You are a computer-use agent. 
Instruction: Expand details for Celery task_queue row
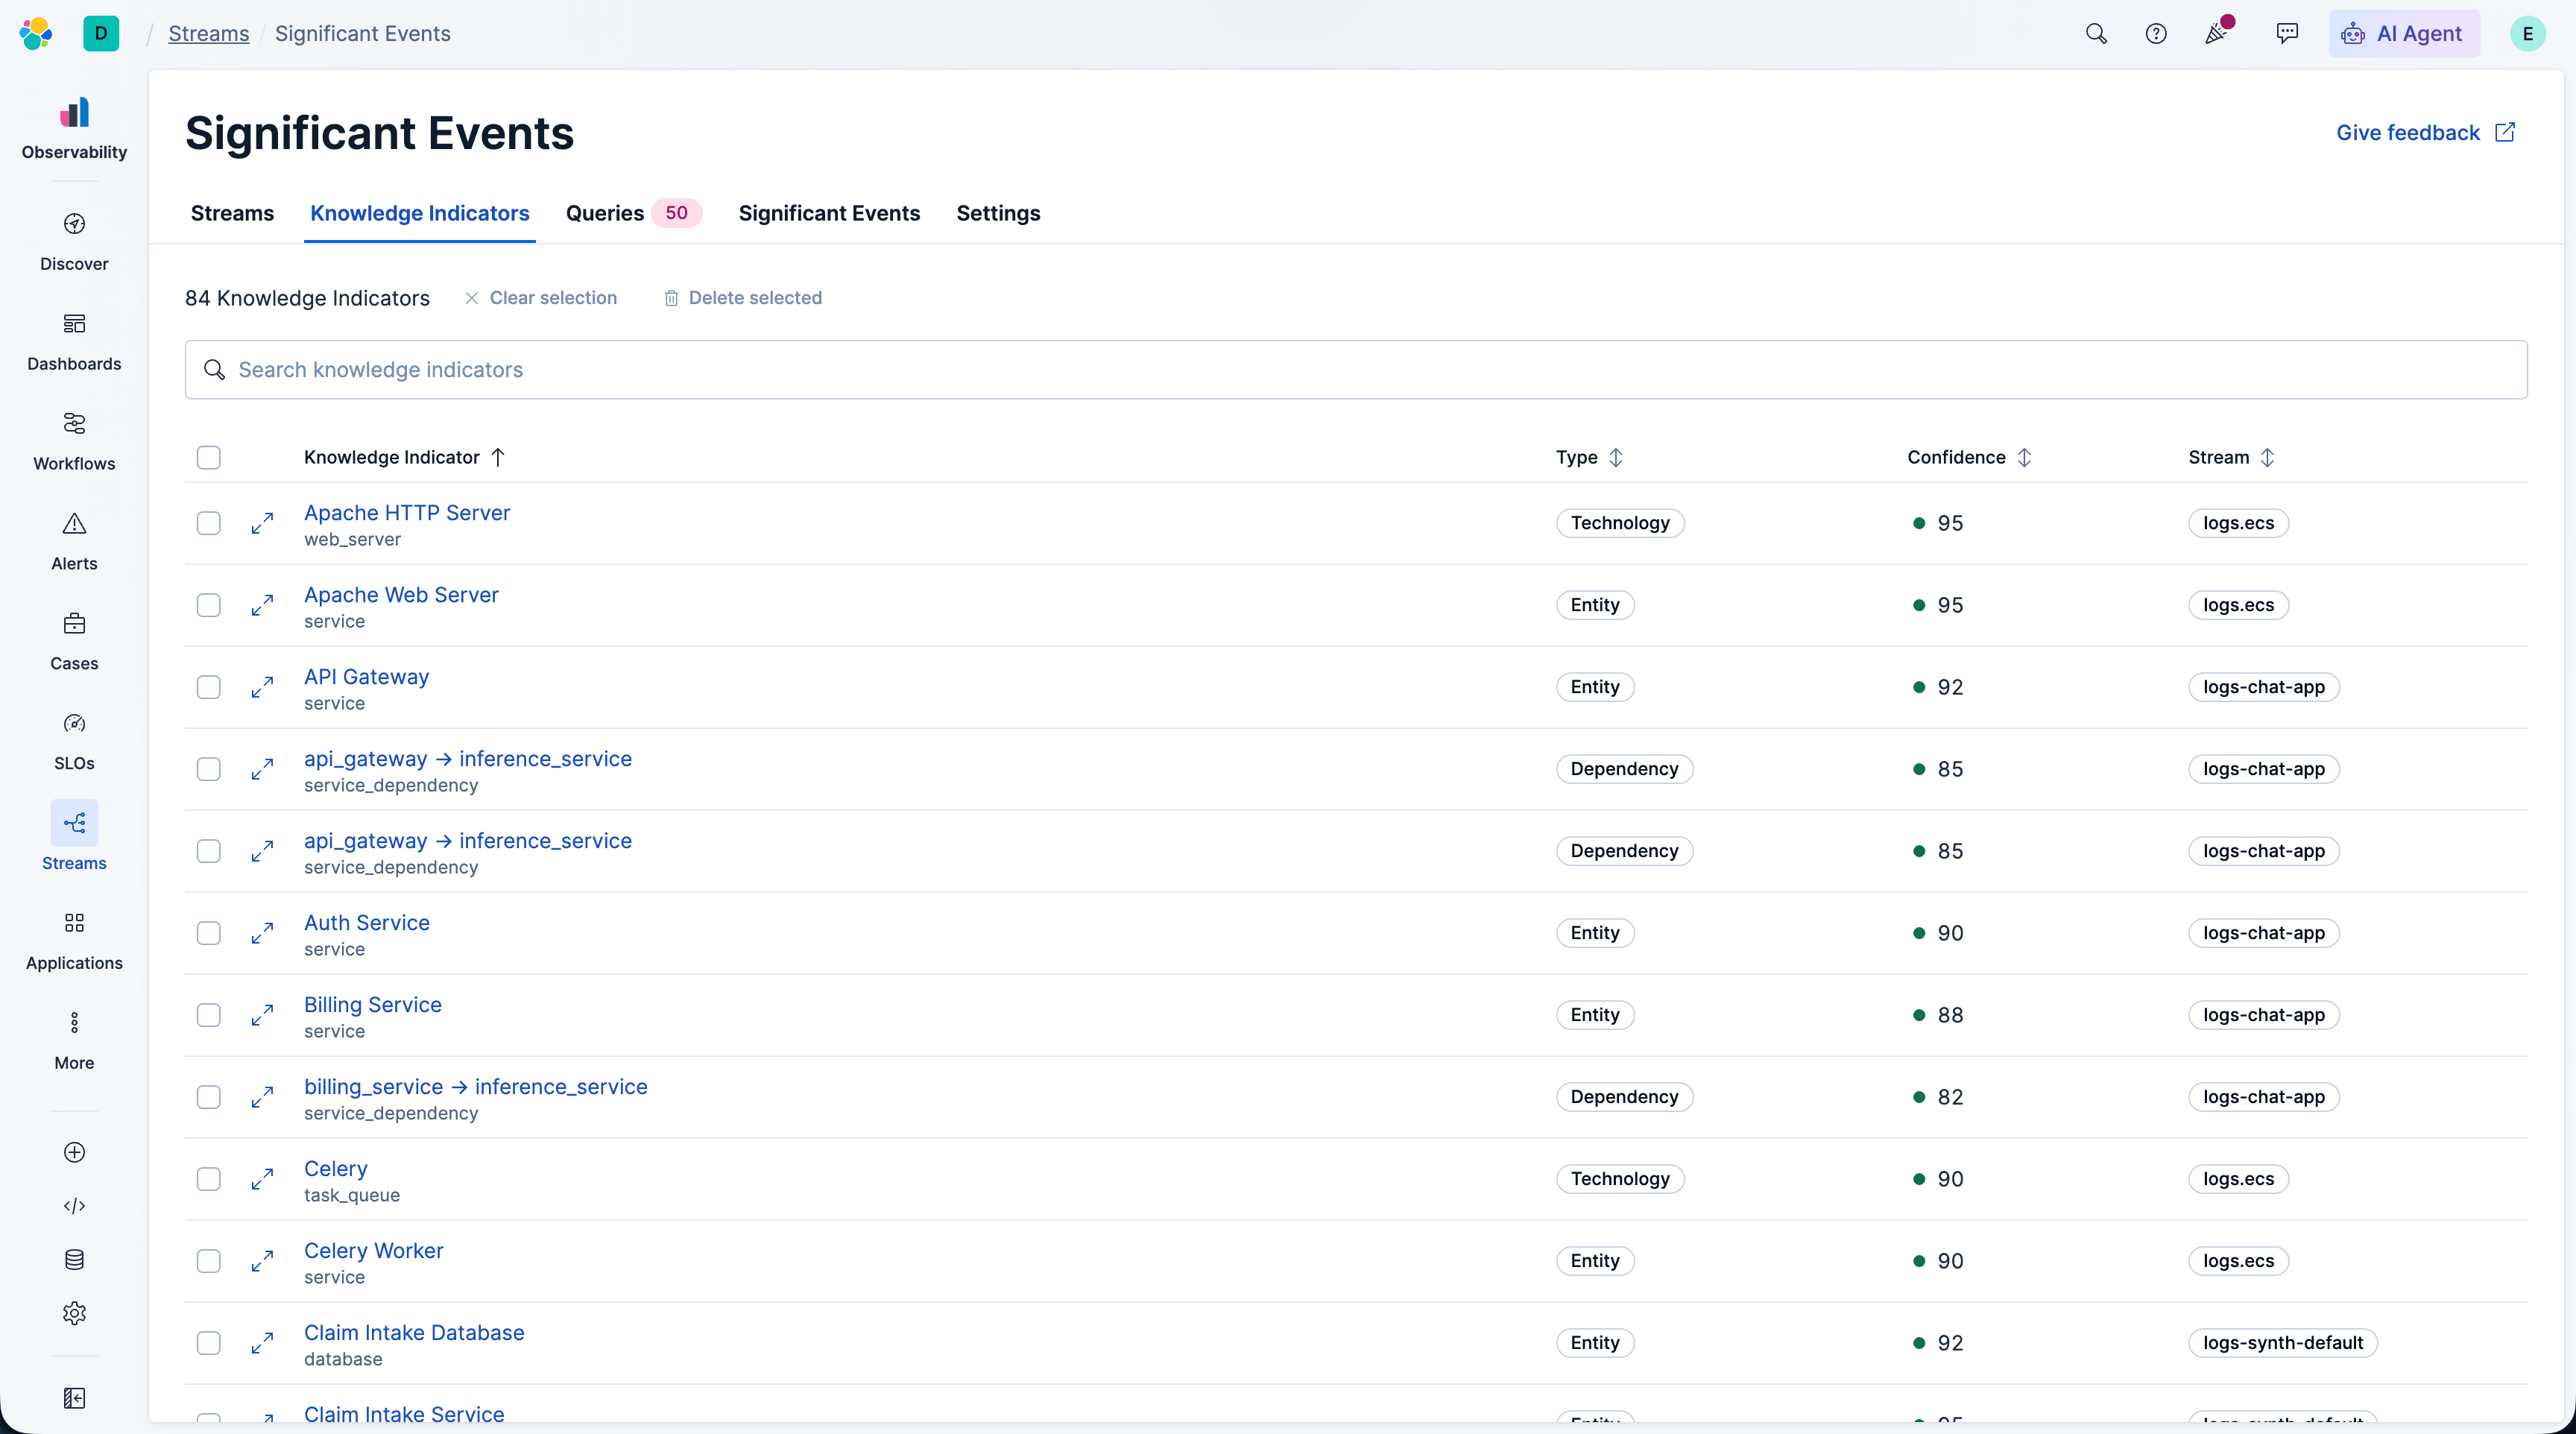262,1179
